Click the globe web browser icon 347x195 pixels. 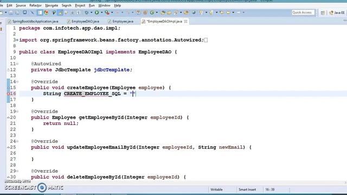pos(194,12)
